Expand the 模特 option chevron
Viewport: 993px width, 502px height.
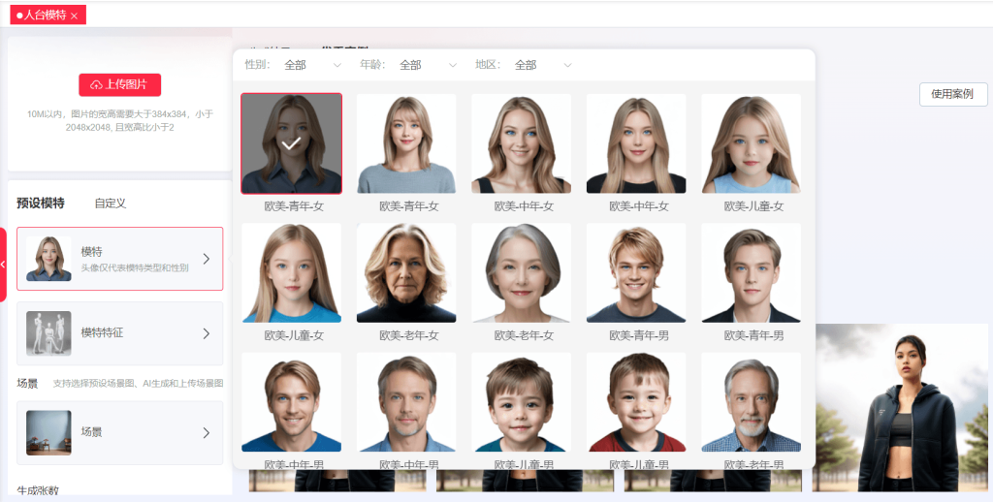click(206, 259)
